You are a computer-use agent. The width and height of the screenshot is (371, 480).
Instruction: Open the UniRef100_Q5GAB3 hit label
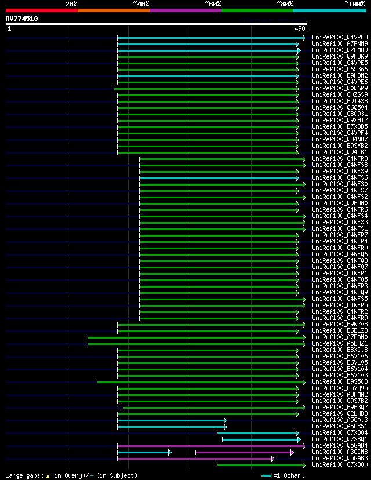tap(340, 459)
